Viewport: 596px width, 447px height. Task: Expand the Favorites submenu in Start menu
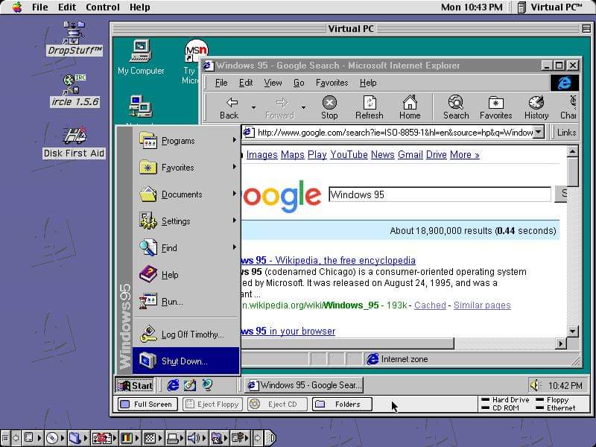tap(186, 167)
